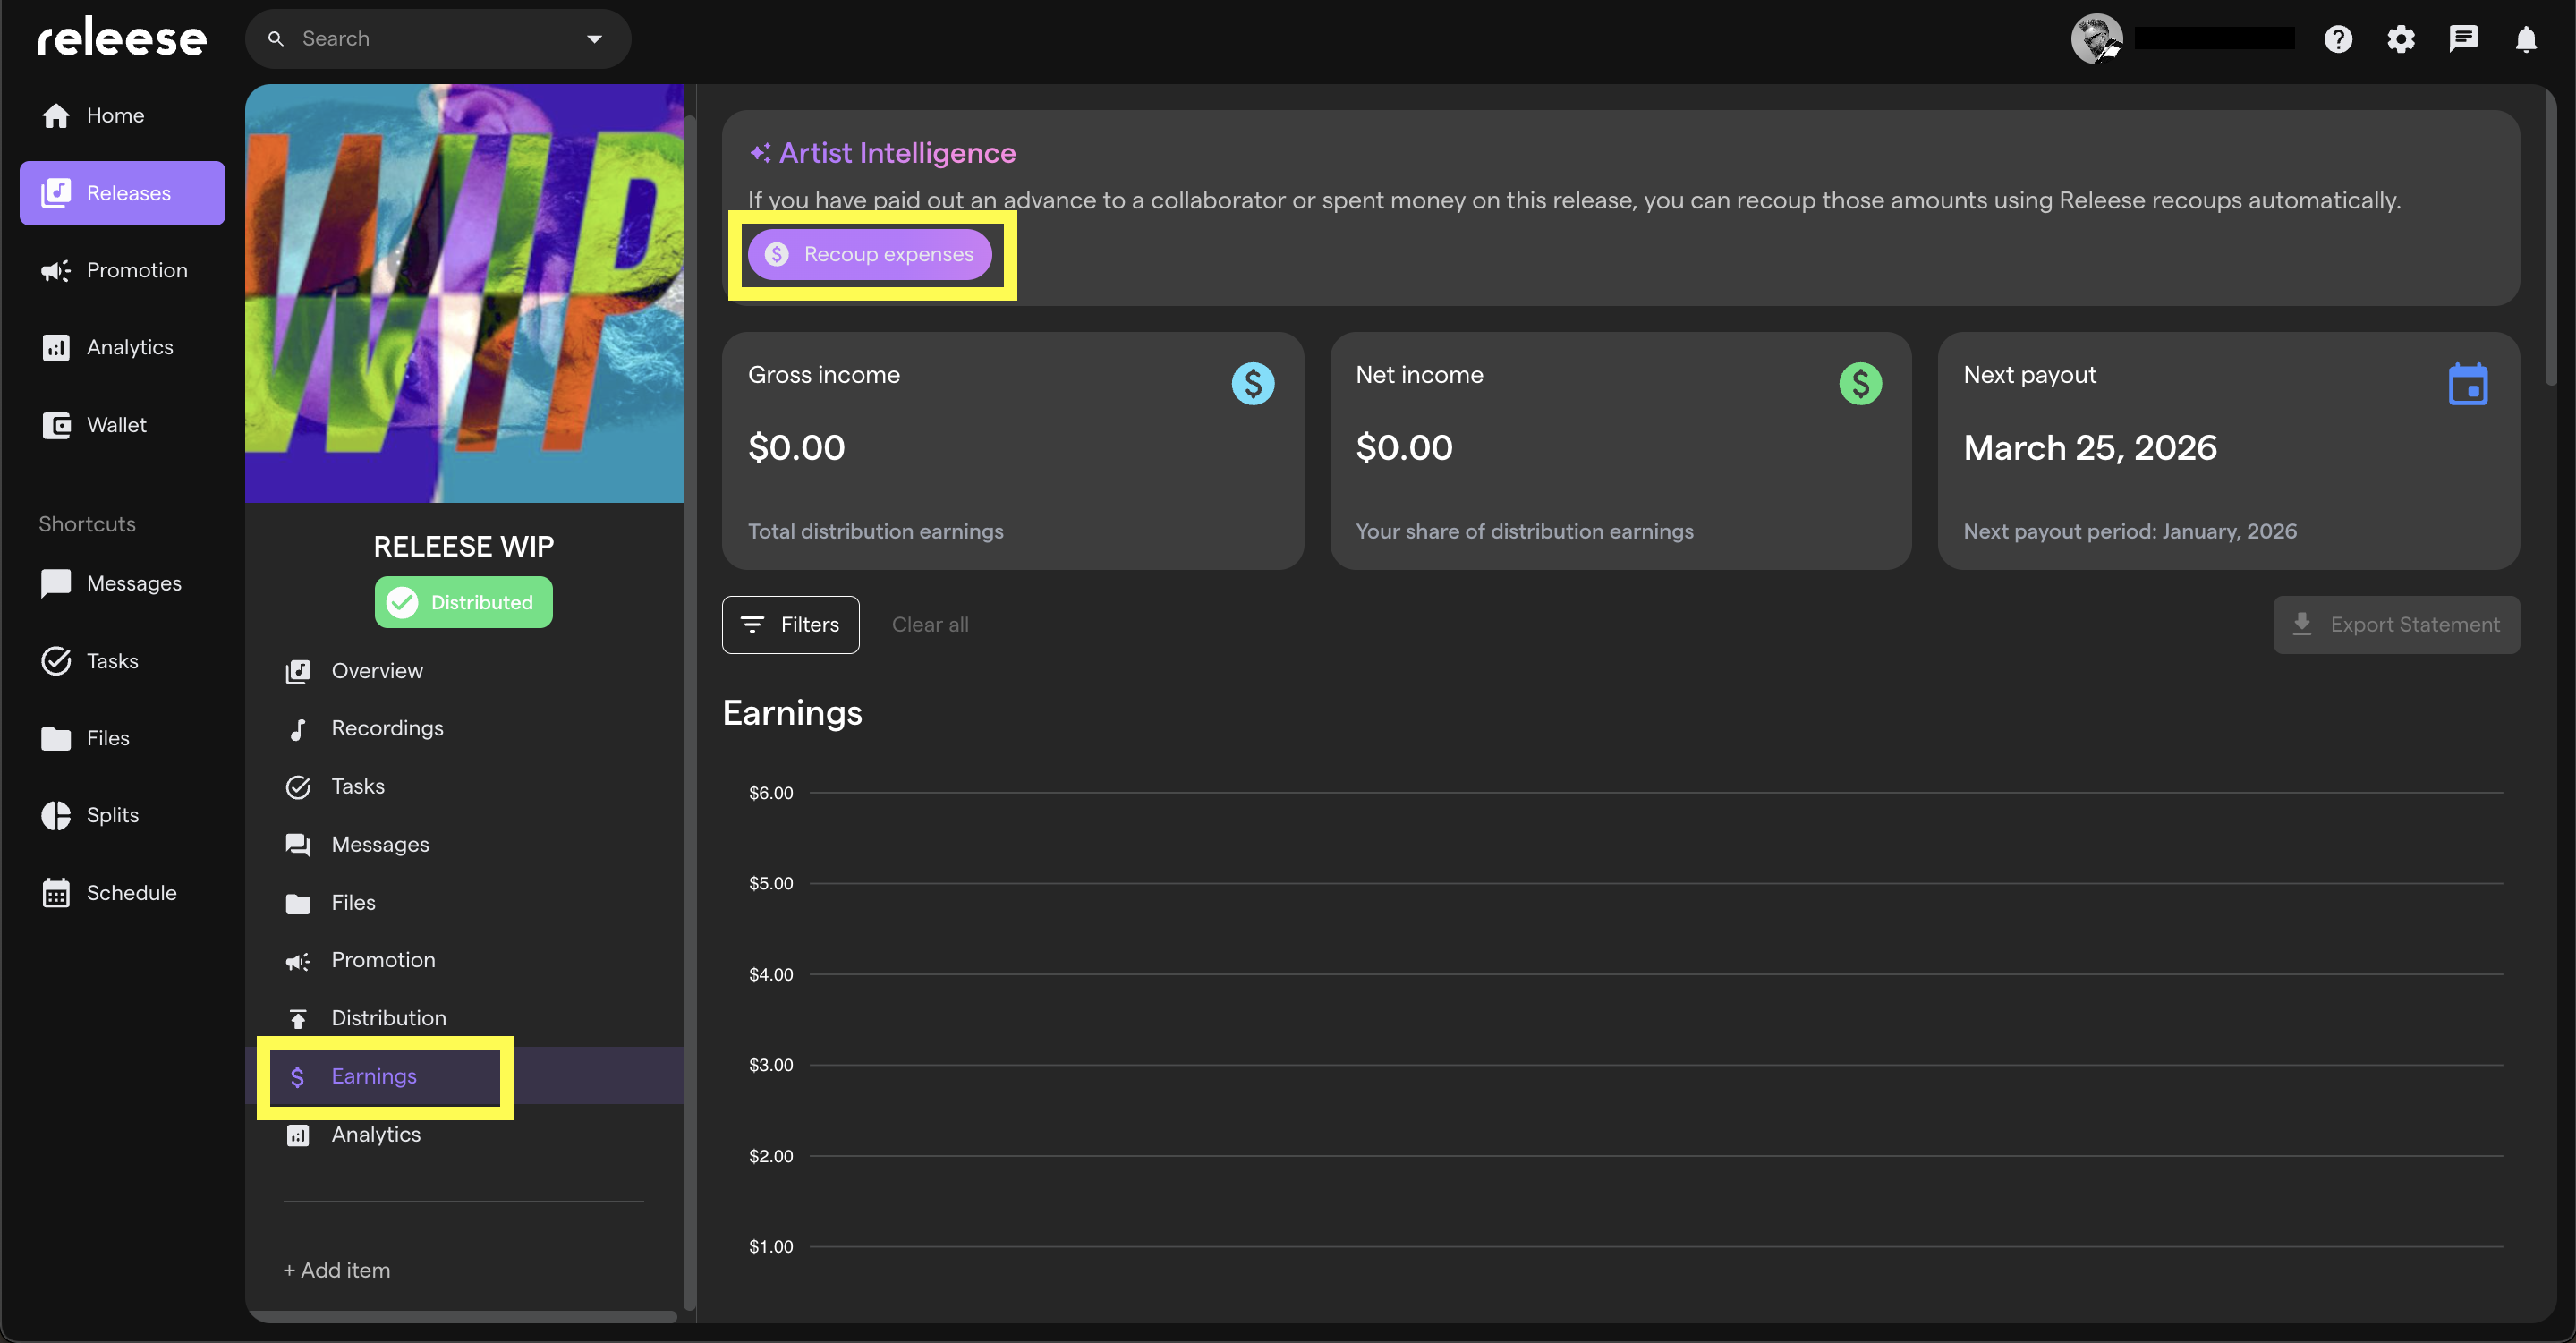2576x1343 pixels.
Task: Click 'Total distribution earnings' text
Action: click(876, 532)
